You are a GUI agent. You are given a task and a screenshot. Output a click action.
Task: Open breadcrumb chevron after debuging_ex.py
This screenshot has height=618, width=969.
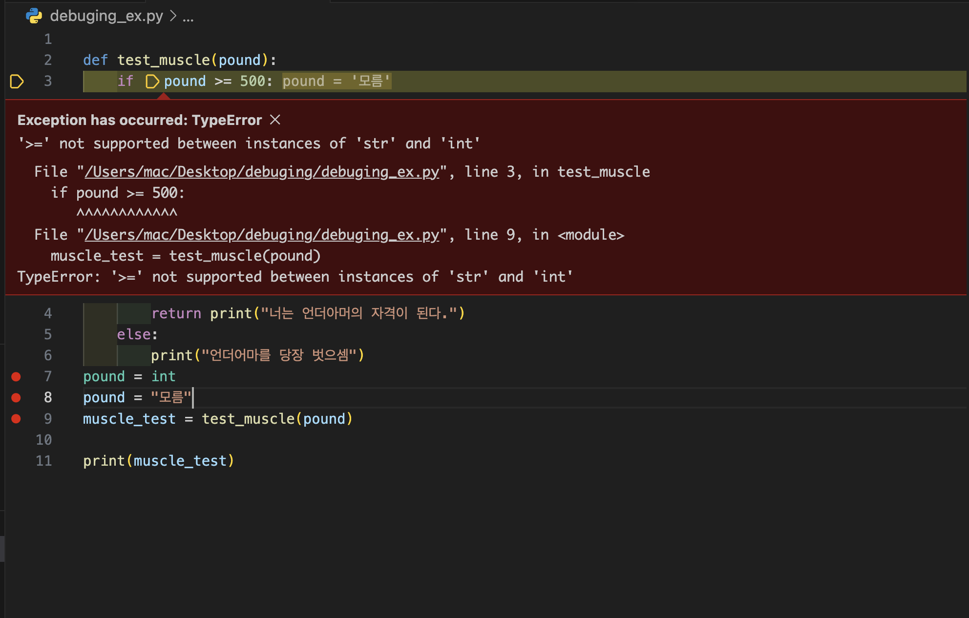click(173, 16)
